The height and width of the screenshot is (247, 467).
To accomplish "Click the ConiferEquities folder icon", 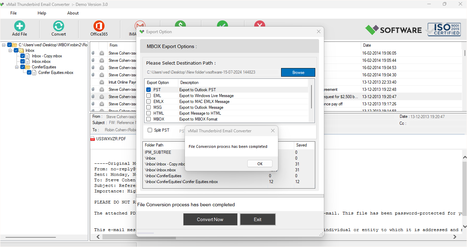I will pyautogui.click(x=28, y=67).
